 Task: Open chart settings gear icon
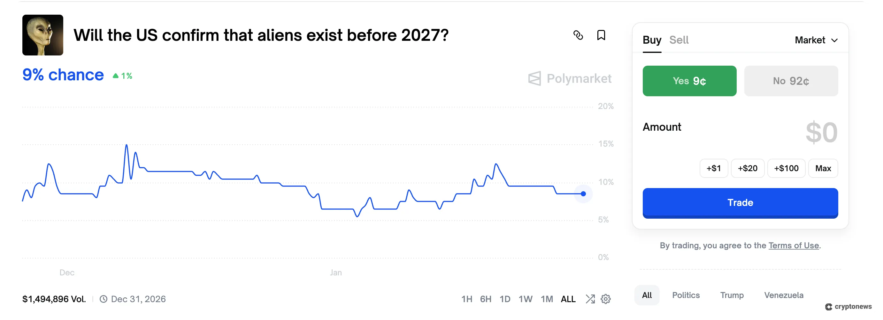tap(606, 299)
